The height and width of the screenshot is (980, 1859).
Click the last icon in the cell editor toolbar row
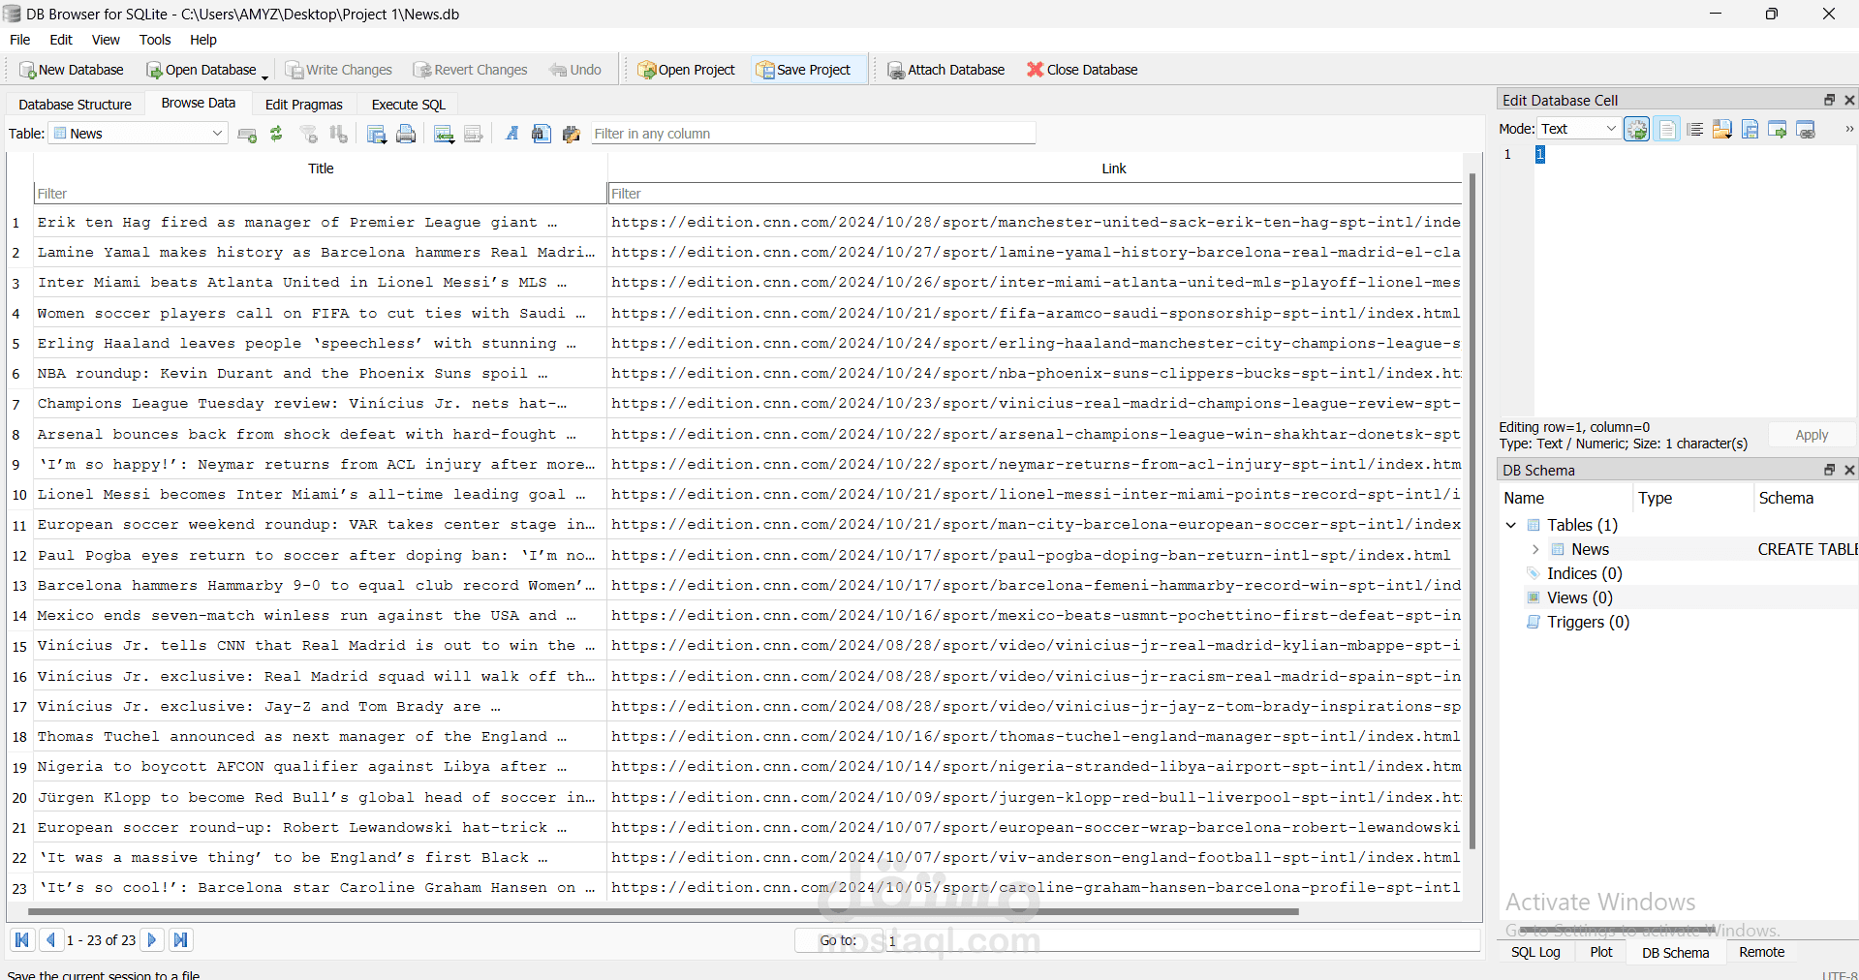pos(1806,129)
